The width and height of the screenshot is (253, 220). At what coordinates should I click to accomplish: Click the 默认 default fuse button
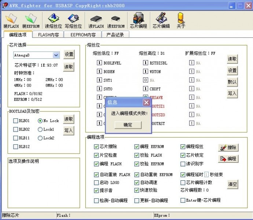(232, 82)
